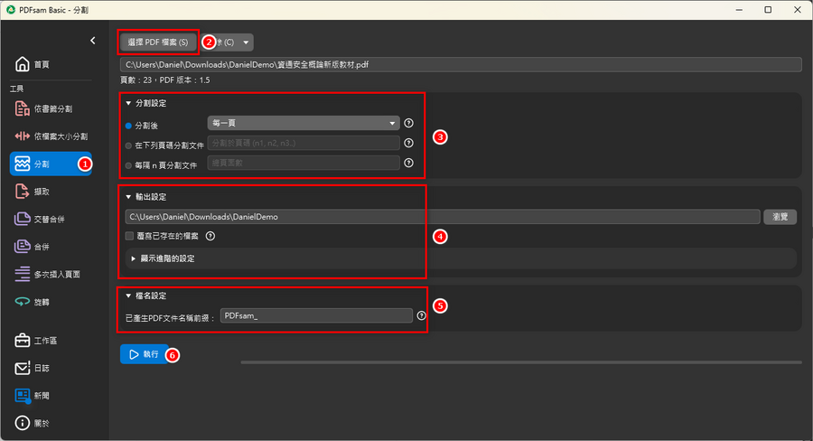Click help icon beside 每一頁 dropdown
This screenshot has height=441, width=813.
[x=408, y=123]
